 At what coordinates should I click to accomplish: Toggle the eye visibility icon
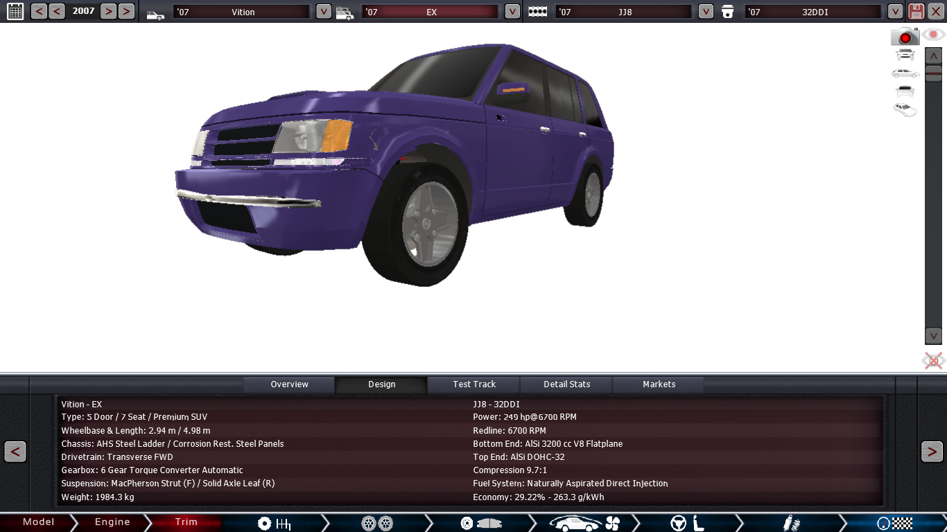tap(934, 34)
